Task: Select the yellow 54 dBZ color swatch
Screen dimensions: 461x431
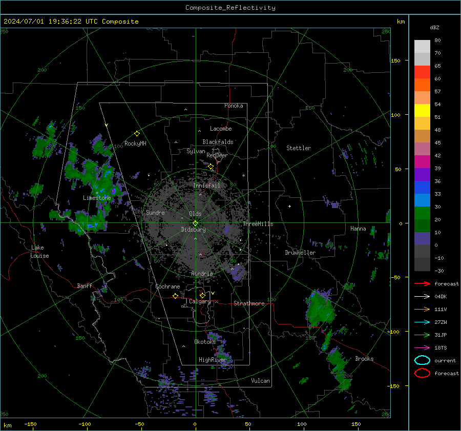Action: coord(422,111)
